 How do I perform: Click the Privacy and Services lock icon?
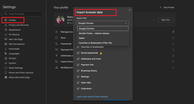(6, 25)
